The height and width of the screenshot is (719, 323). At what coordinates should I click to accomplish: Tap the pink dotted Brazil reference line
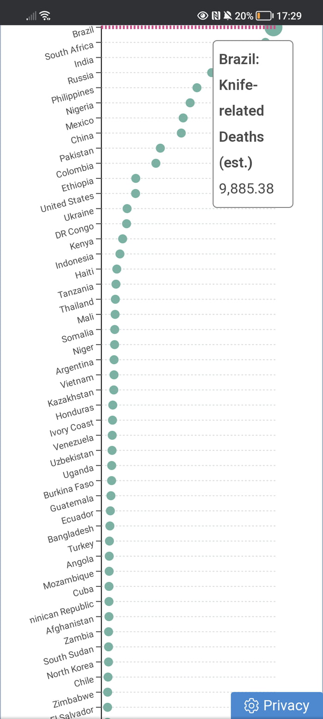185,27
